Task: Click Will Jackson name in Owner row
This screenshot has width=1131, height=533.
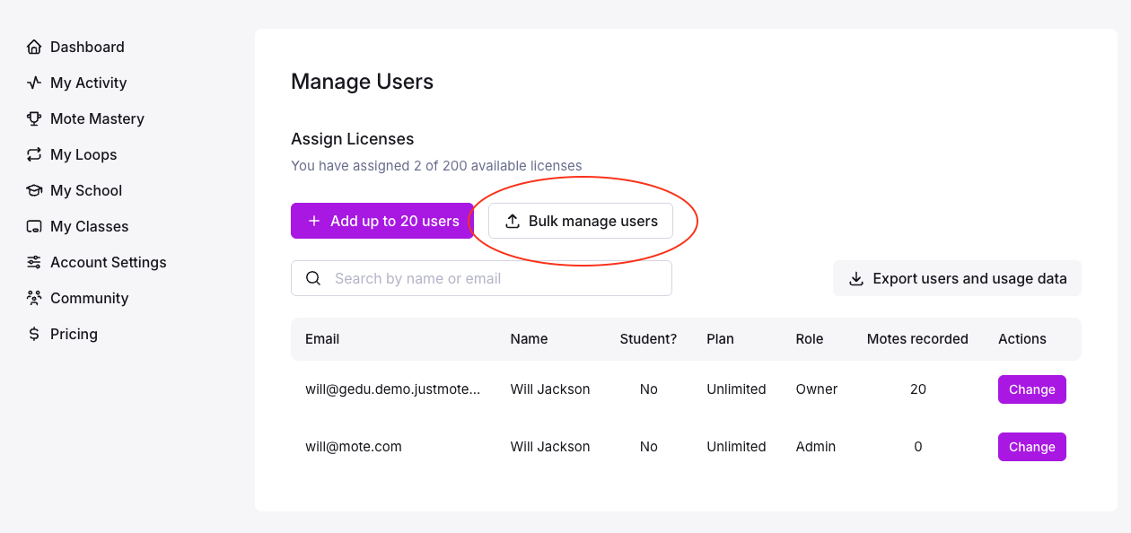Action: click(x=550, y=389)
